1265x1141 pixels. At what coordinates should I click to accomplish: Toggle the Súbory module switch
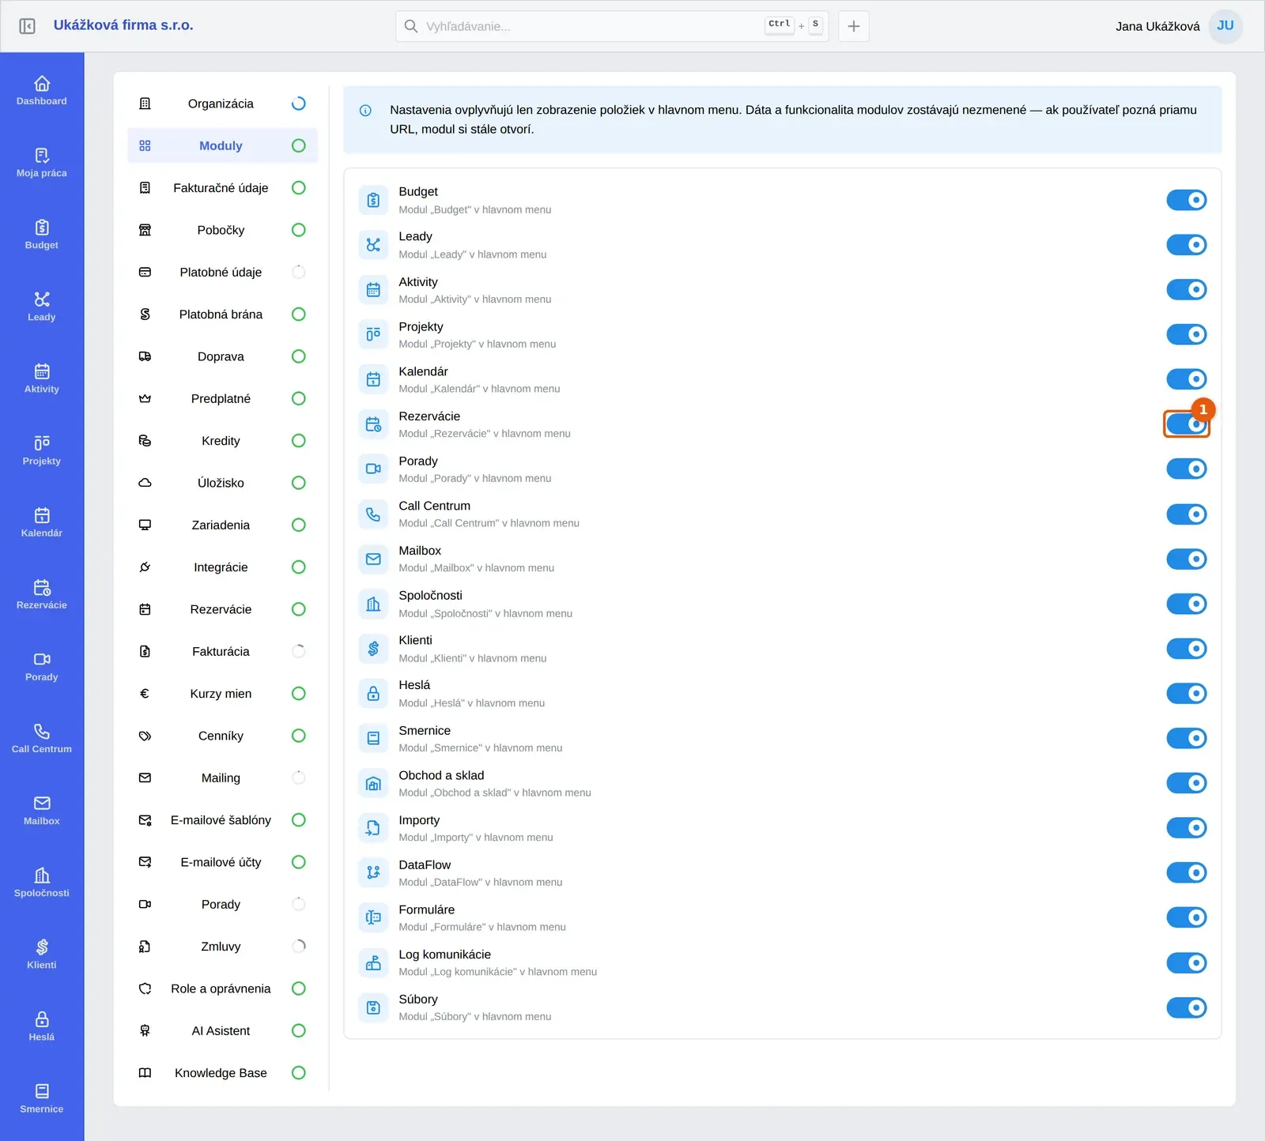[x=1187, y=1007]
